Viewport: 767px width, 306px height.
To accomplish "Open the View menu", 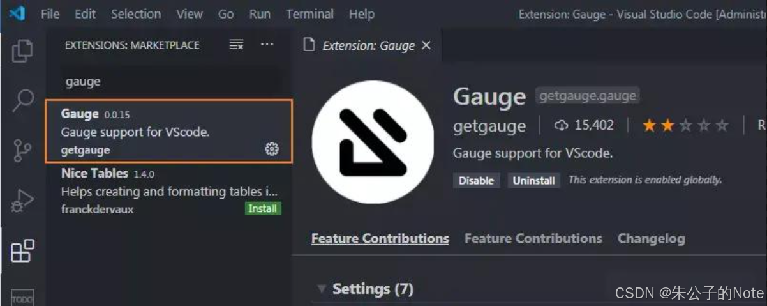I will [190, 13].
